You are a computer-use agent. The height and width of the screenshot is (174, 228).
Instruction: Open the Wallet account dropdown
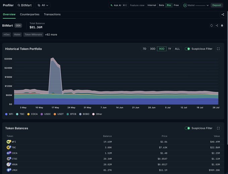[x=196, y=5]
